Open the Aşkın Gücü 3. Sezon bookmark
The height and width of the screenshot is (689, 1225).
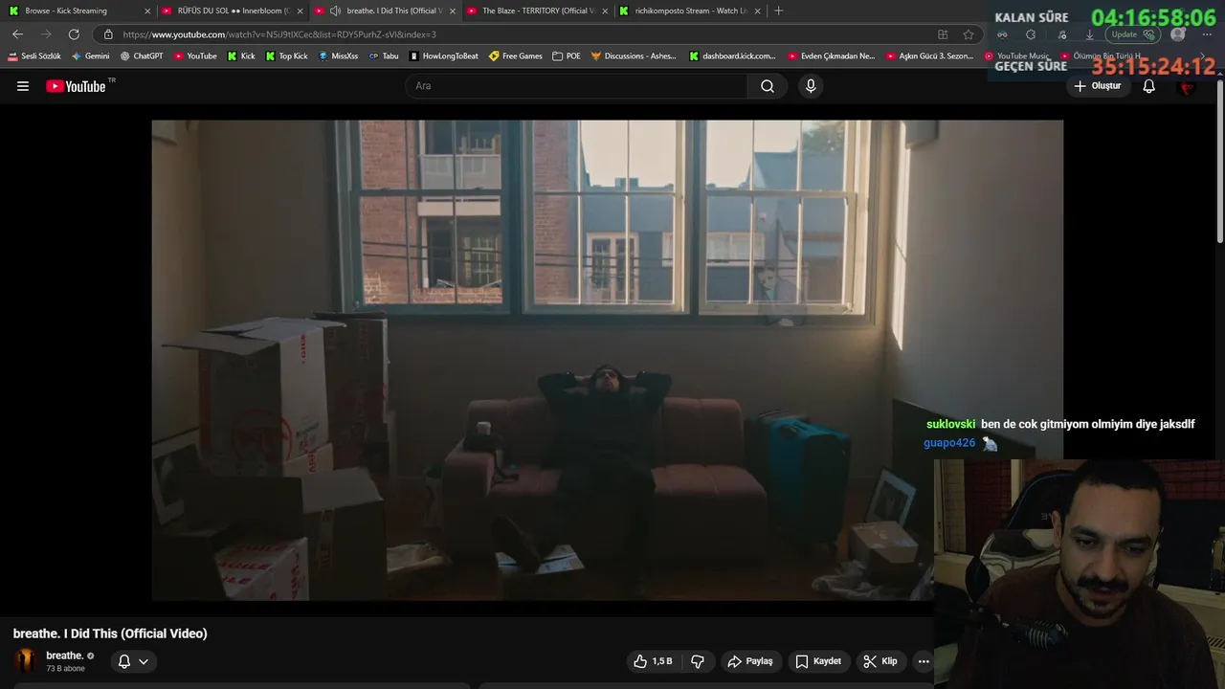click(x=929, y=56)
